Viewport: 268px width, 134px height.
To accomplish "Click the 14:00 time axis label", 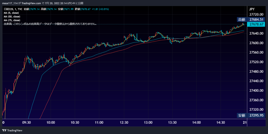I will click(x=196, y=123).
